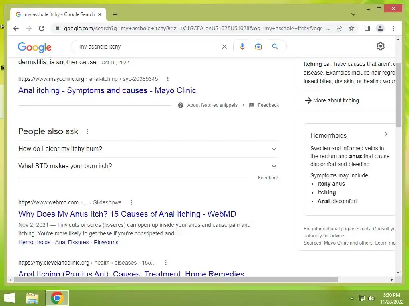Screen dimensions: 409x306
Task: Open File Explorer from the taskbar
Action: (x=32, y=298)
